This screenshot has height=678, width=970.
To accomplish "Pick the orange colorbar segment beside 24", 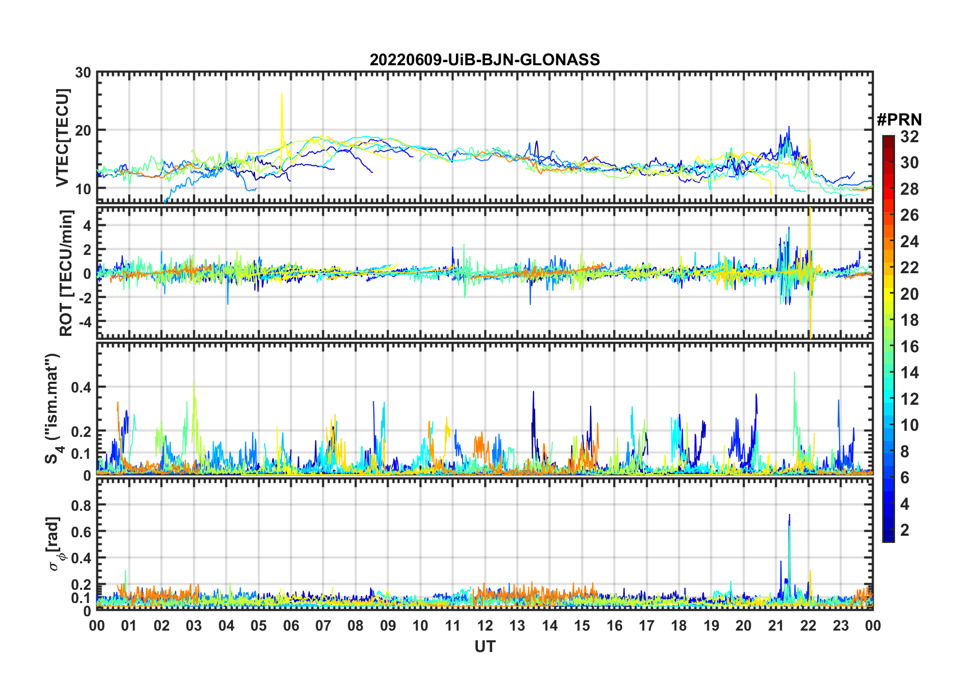I will (x=888, y=242).
